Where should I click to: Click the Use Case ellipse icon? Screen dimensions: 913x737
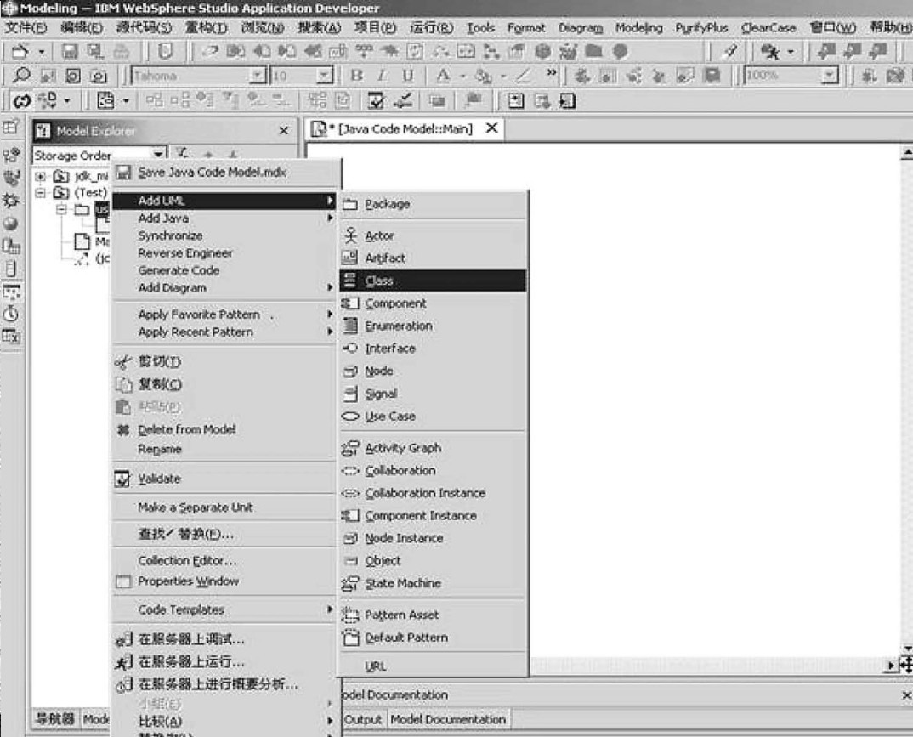pos(349,417)
